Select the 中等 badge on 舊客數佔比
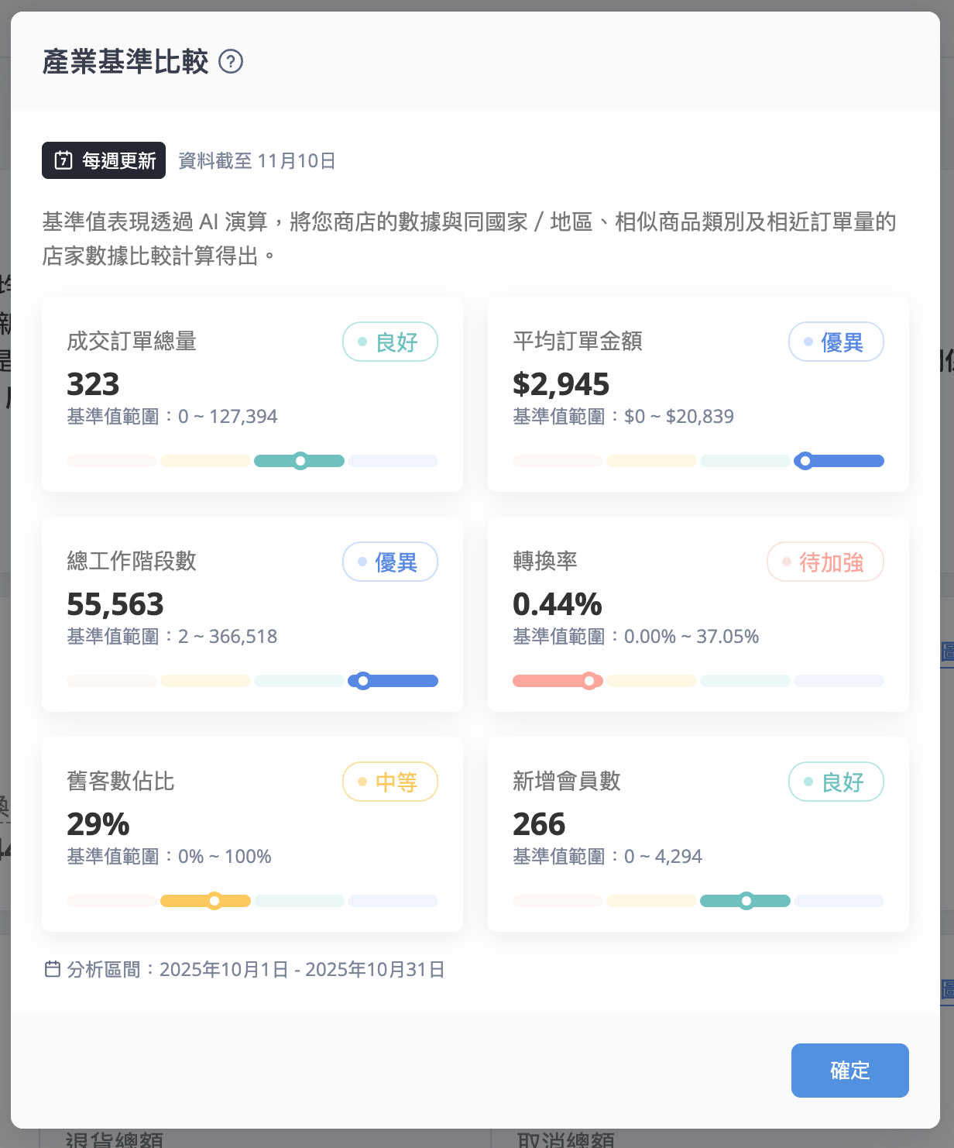Screen dimensions: 954x1148 pyautogui.click(x=390, y=782)
